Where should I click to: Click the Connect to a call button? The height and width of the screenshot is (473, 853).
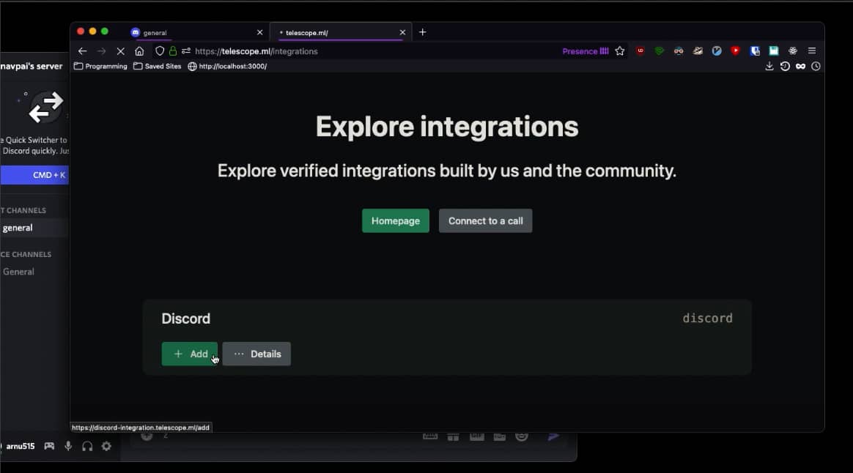pyautogui.click(x=485, y=220)
